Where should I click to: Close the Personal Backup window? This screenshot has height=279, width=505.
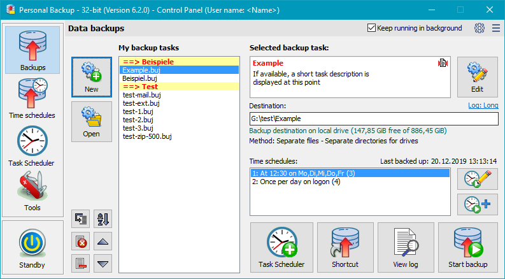(x=490, y=10)
